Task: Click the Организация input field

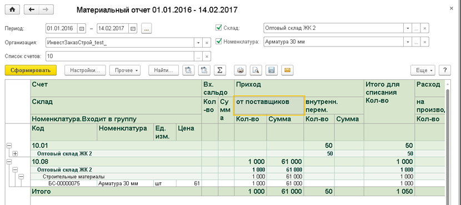Action: [x=120, y=43]
